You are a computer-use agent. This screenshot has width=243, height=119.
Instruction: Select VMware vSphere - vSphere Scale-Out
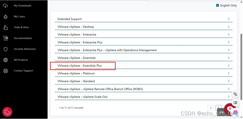tap(82, 97)
